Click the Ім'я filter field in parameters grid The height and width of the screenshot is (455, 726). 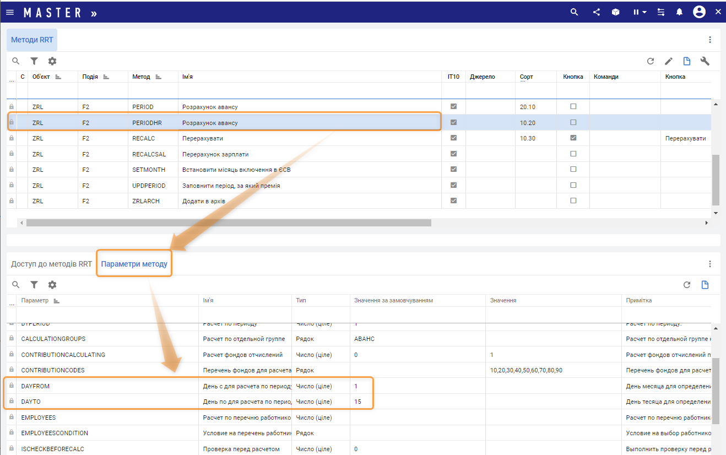(x=245, y=315)
